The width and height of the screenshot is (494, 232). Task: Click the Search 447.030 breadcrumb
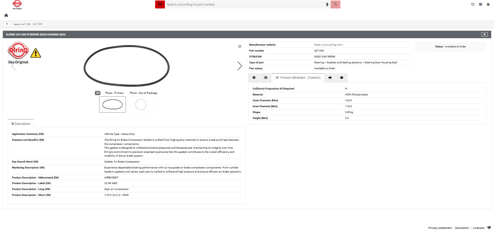tap(22, 24)
